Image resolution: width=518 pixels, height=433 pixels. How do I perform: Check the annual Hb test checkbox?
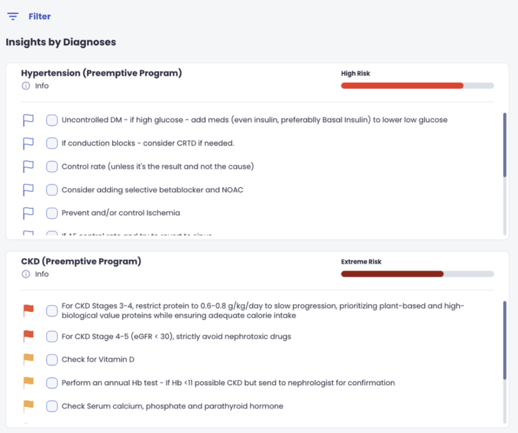pos(52,383)
